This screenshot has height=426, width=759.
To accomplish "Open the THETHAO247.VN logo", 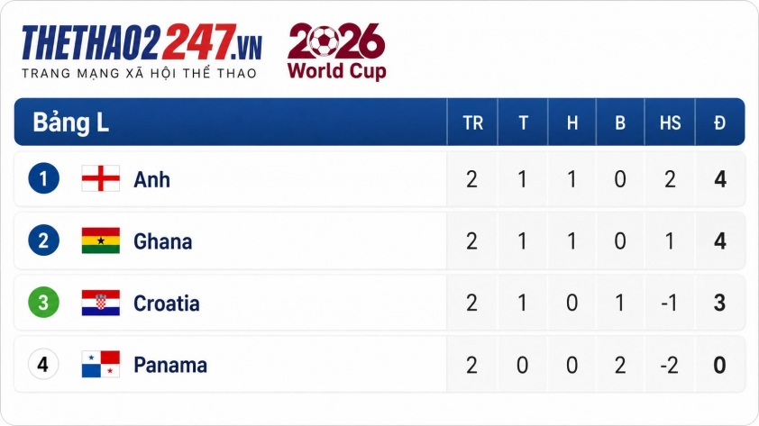I will [142, 50].
